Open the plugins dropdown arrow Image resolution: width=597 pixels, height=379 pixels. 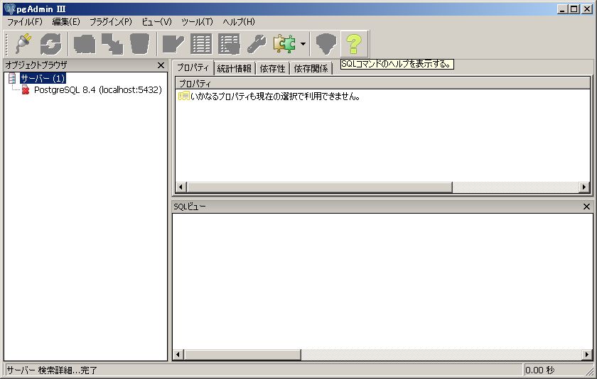click(x=303, y=44)
